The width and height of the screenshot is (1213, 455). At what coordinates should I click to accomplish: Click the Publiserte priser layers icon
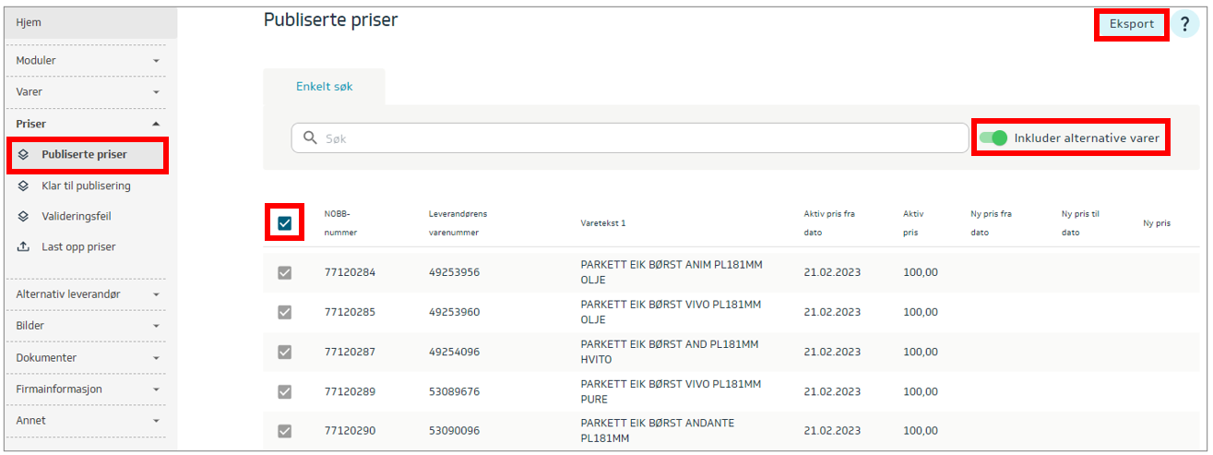click(x=24, y=155)
